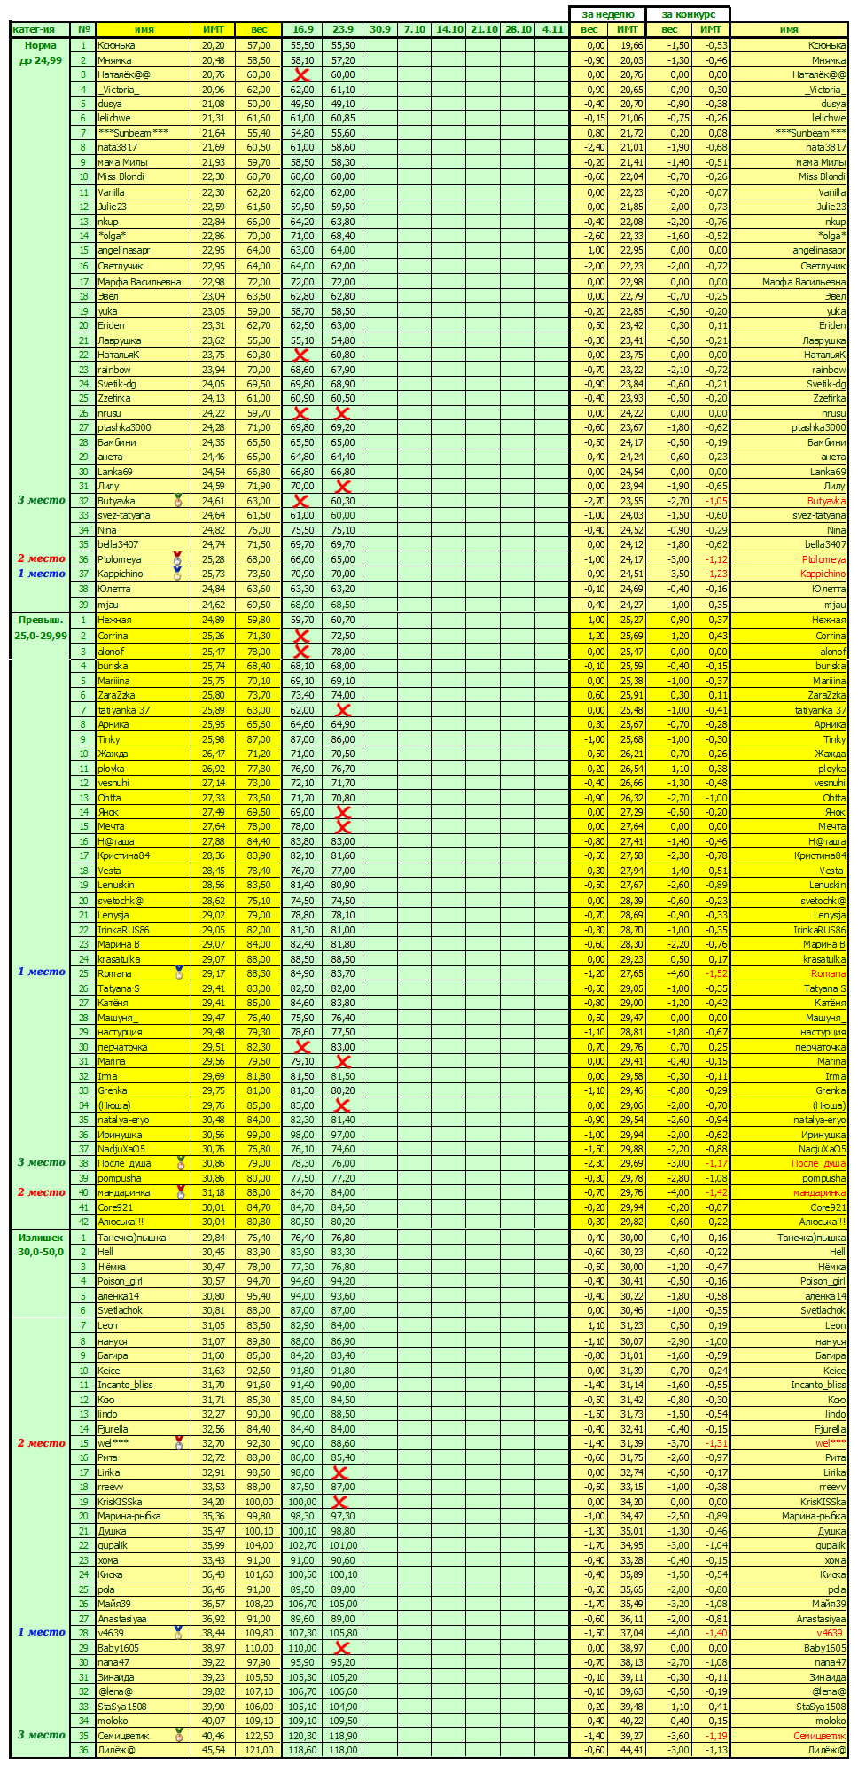Image resolution: width=858 pixels, height=1773 pixels.
Task: Click the 'до 24,99' category range label
Action: coord(41,60)
